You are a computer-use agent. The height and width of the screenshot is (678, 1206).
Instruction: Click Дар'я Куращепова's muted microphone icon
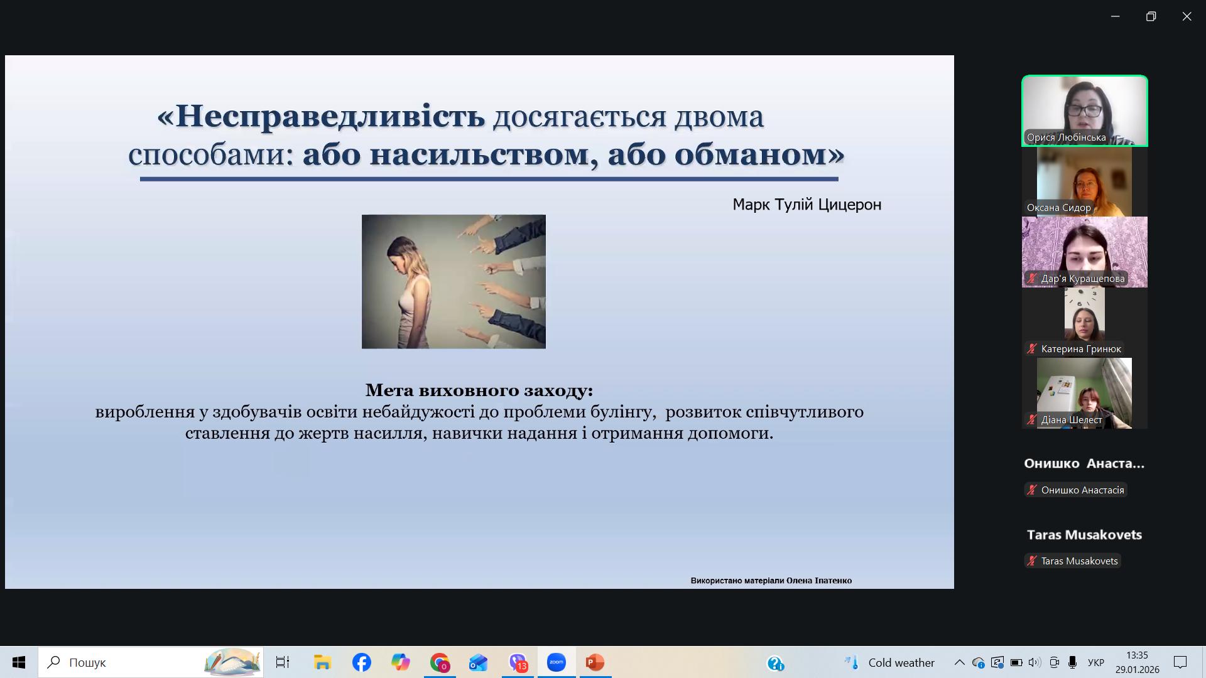click(x=1031, y=278)
